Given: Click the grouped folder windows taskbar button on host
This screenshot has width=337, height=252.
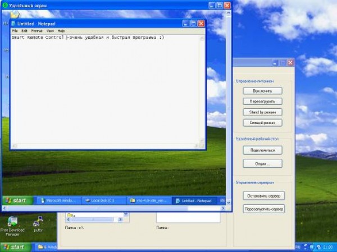Looking at the screenshot, I should [x=47, y=247].
